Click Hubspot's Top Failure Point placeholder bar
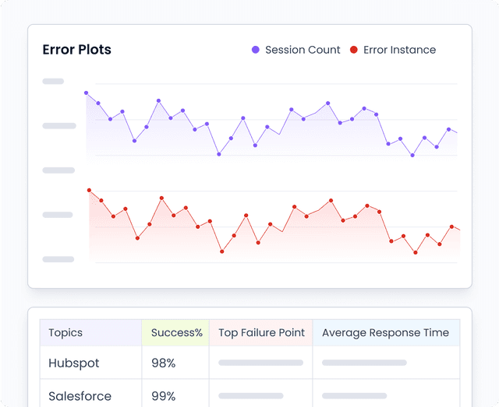The image size is (499, 407). tap(260, 363)
